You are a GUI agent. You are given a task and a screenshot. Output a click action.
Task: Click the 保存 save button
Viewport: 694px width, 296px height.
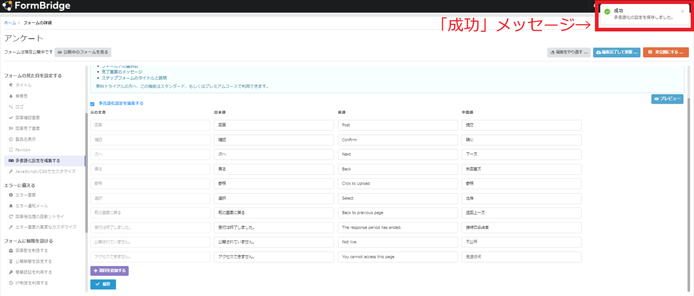coord(103,284)
